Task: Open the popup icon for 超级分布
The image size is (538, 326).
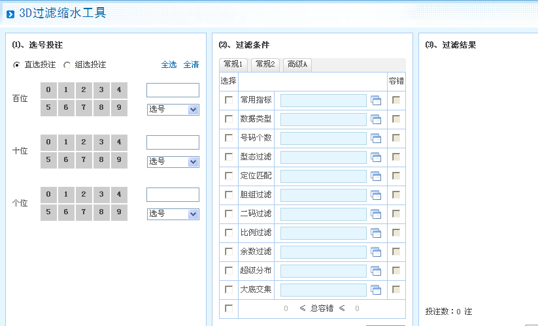Action: point(376,271)
